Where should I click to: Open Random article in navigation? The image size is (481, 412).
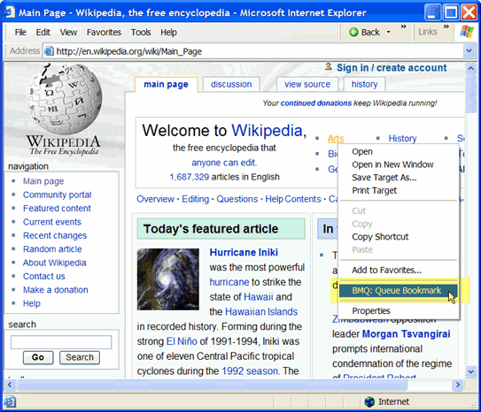[x=52, y=248]
